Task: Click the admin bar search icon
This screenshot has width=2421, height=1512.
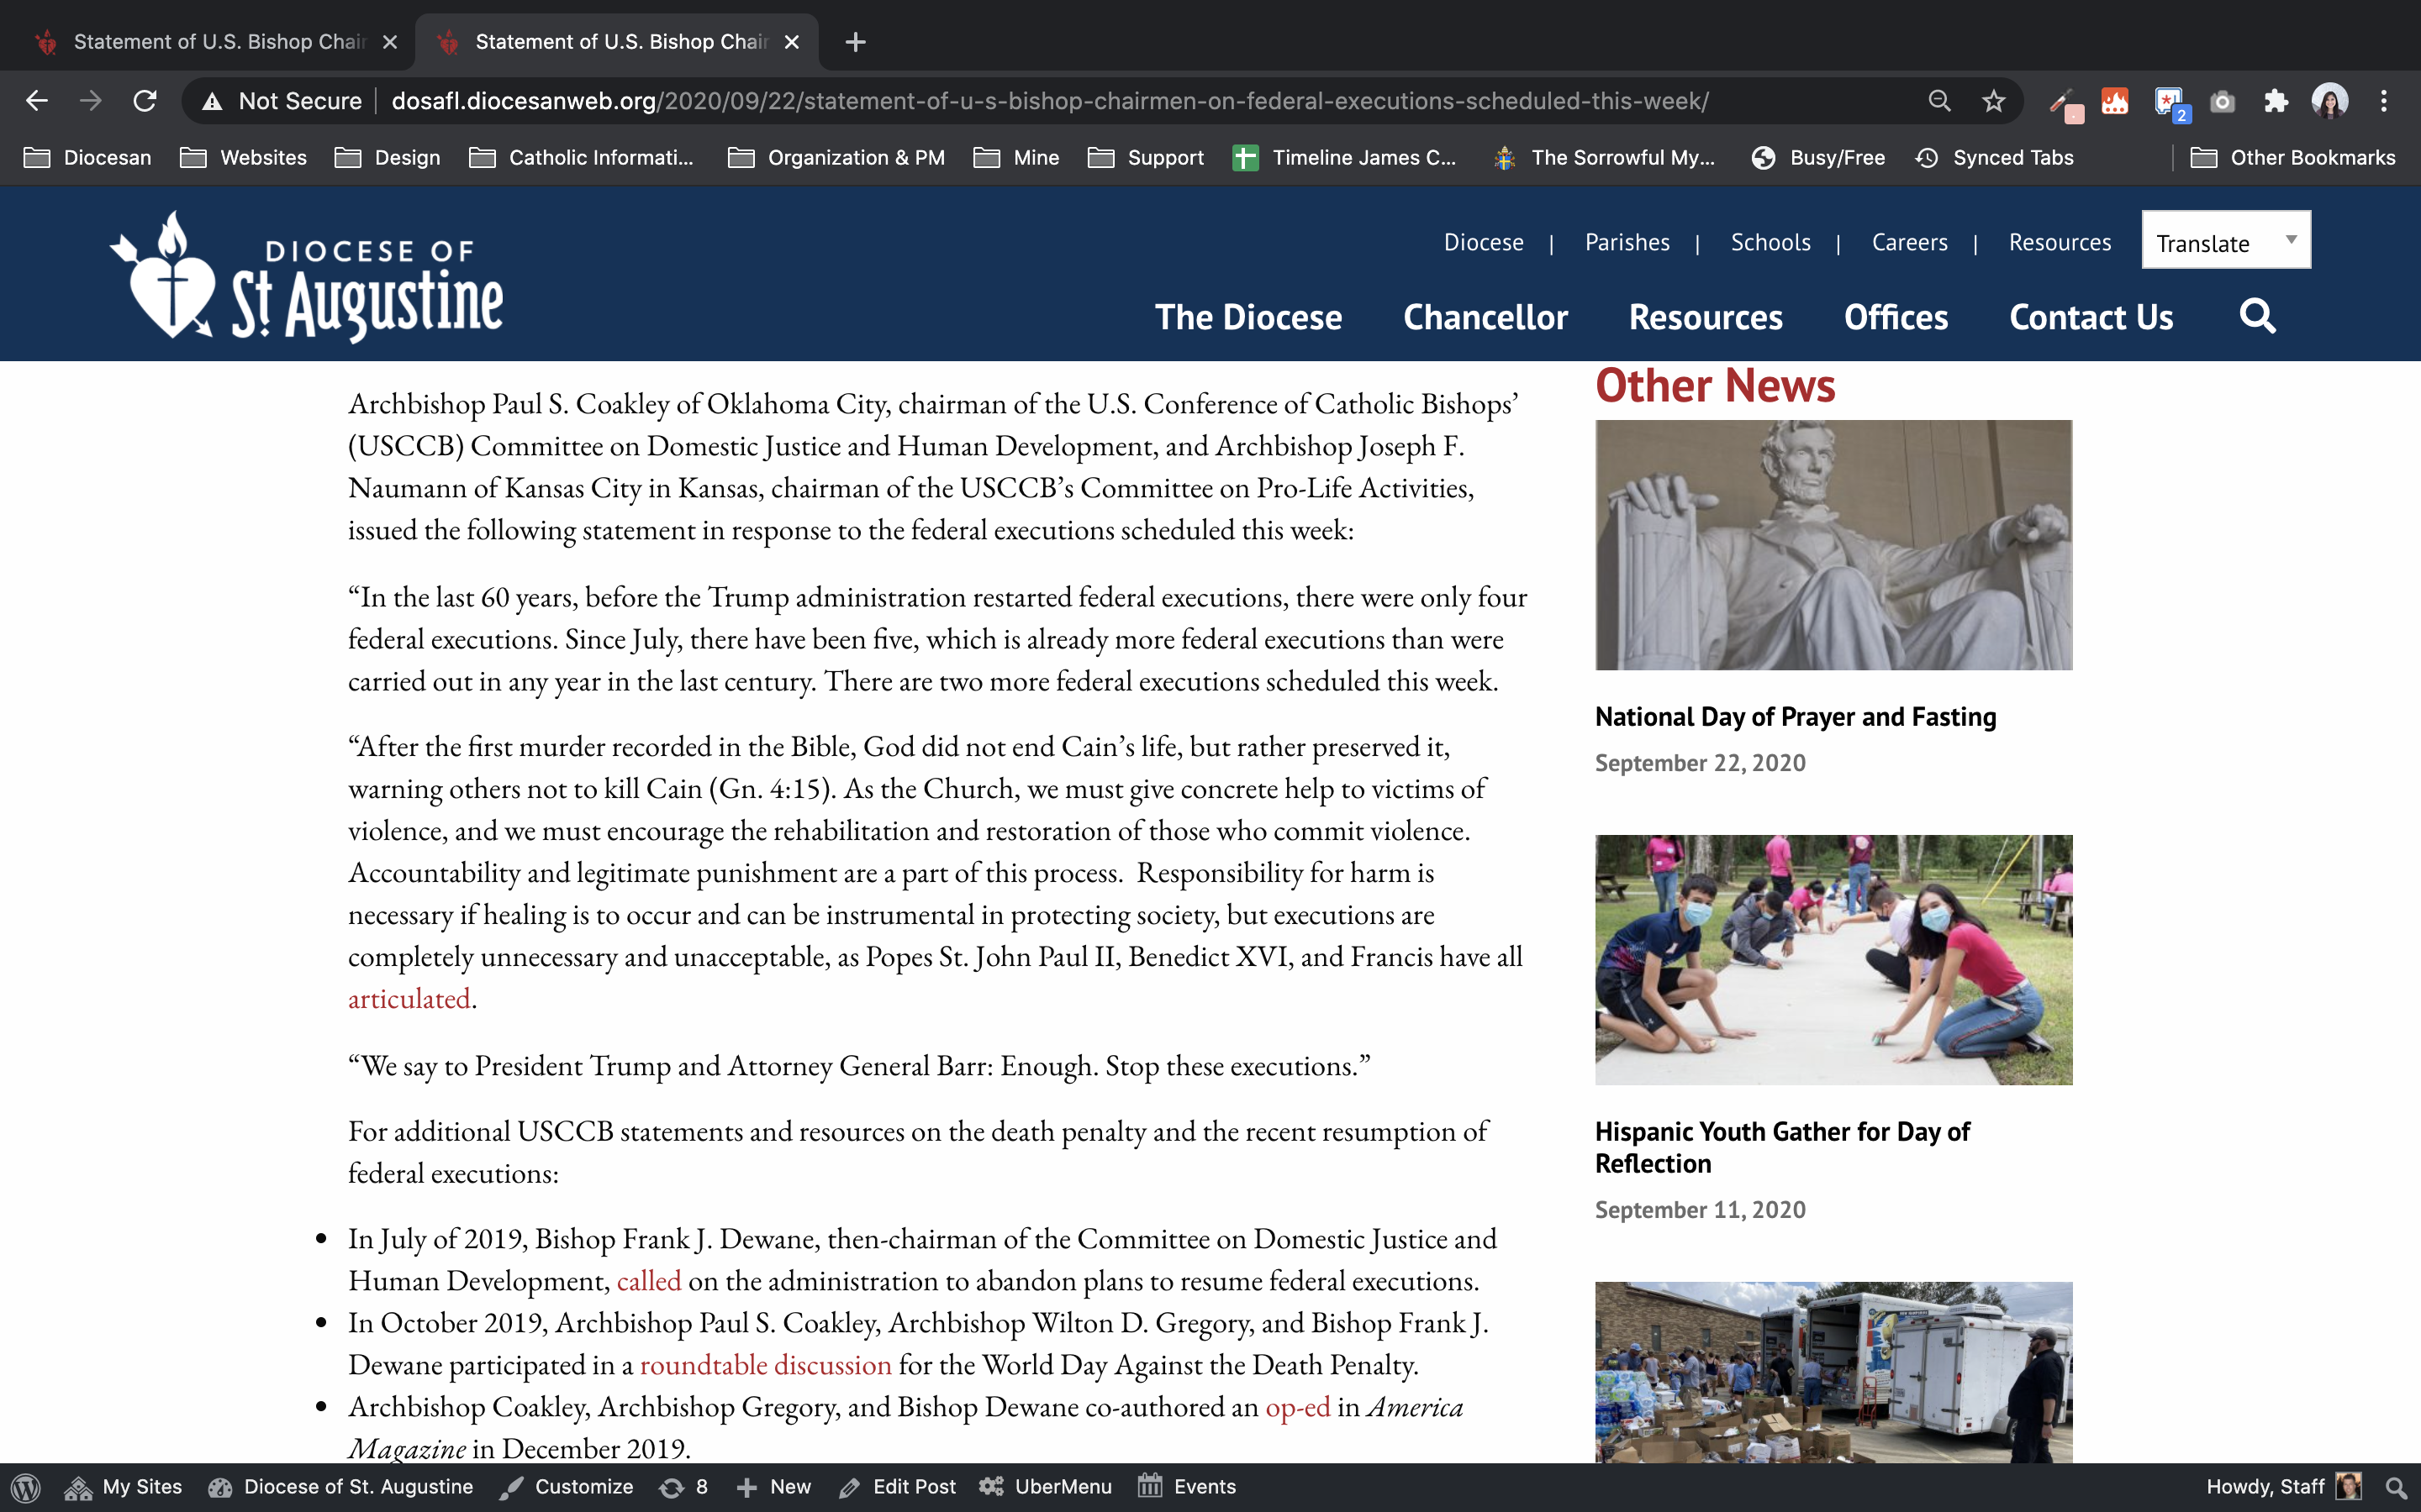Action: click(2395, 1487)
